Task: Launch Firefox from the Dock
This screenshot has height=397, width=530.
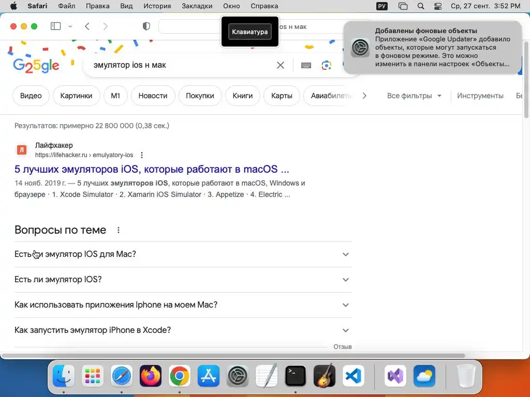Action: (x=151, y=376)
